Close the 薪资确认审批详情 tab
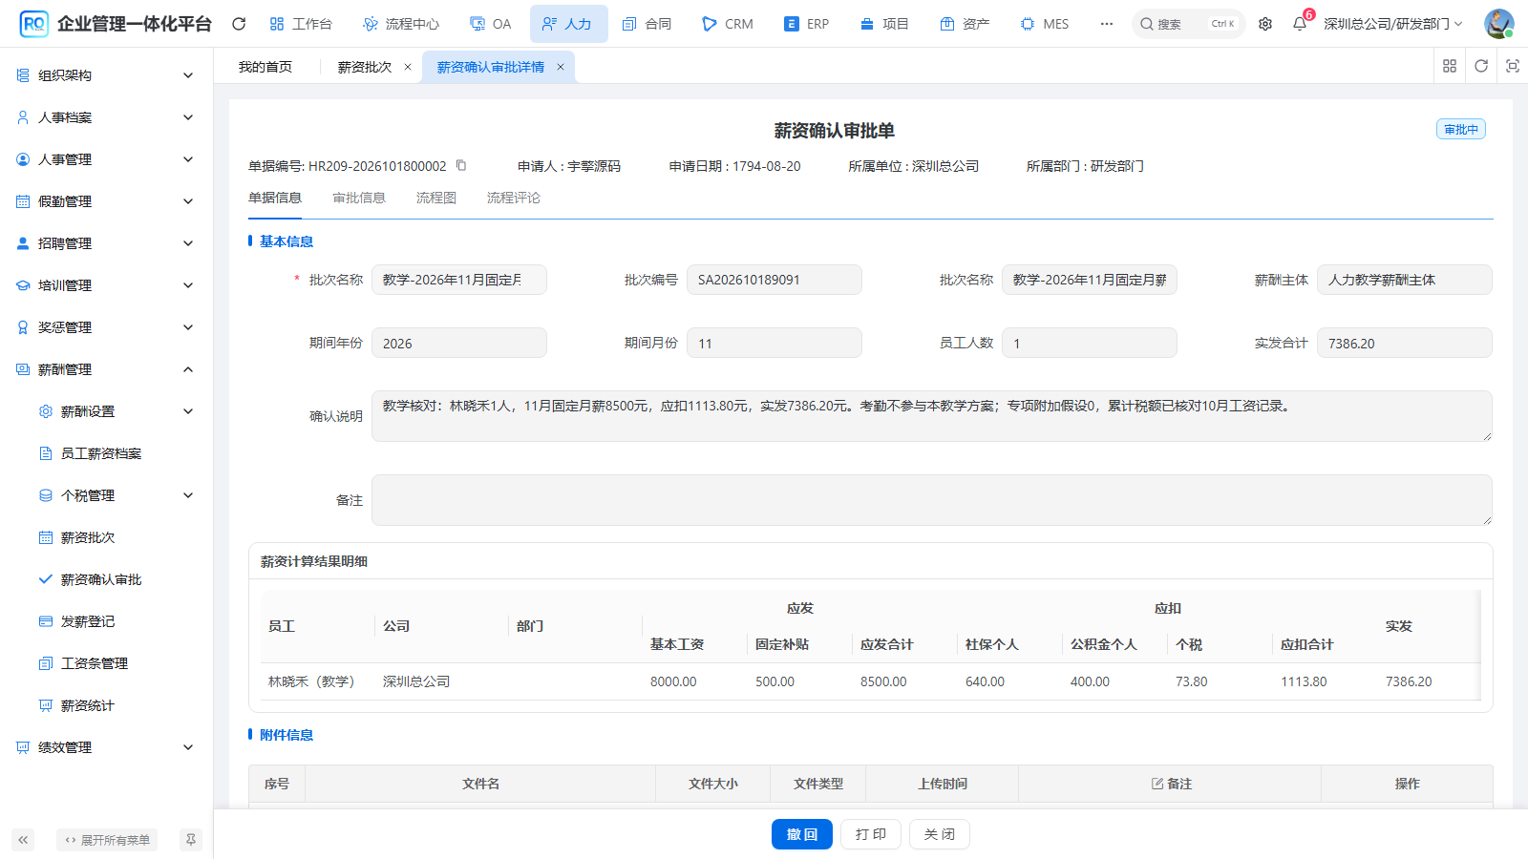The image size is (1528, 859). (561, 67)
